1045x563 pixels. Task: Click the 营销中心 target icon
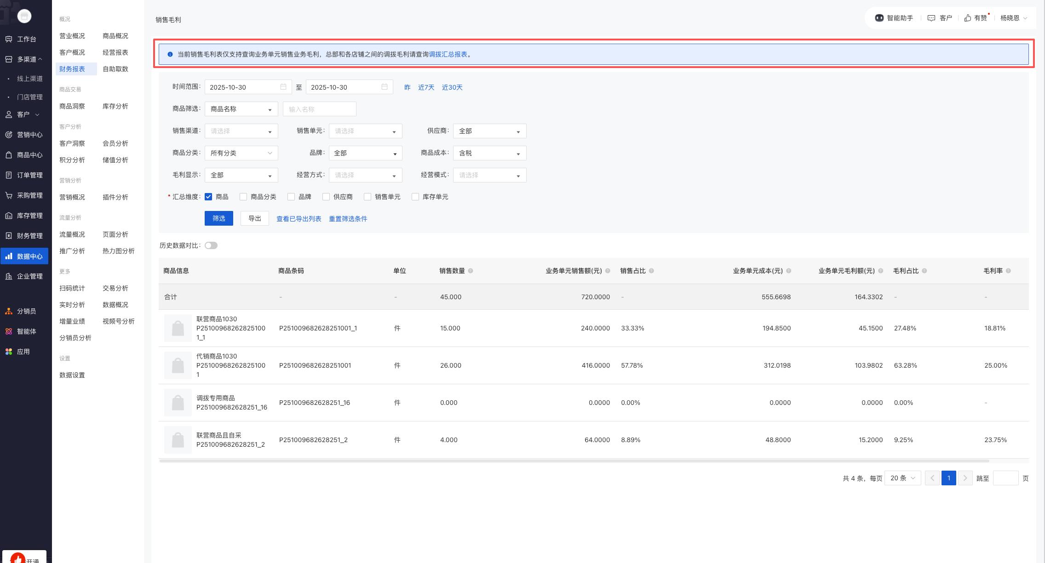9,135
